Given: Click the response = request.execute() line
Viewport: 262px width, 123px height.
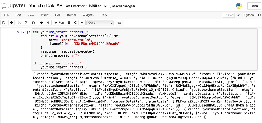Looking at the screenshot, I should (x=67, y=52).
